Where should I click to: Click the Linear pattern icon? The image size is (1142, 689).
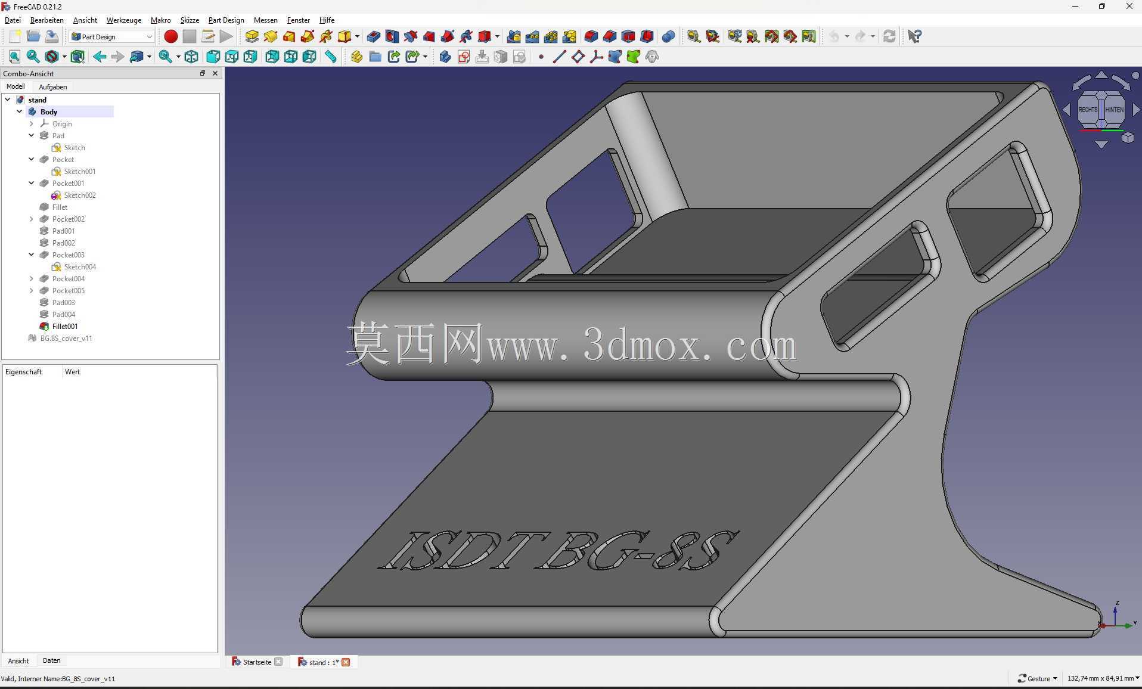click(x=532, y=36)
